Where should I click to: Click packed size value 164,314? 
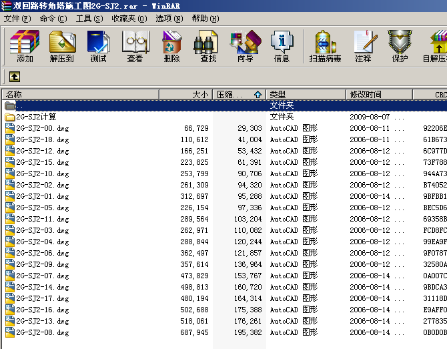click(x=248, y=298)
